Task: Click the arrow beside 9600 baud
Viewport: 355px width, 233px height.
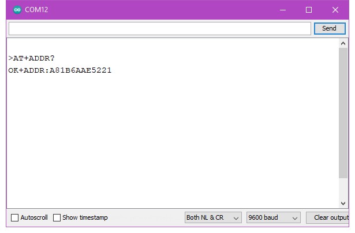Action: coord(295,218)
